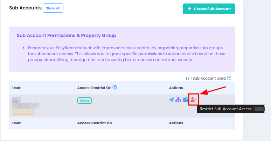Click the bottom Actions footer label
This screenshot has height=141, width=271.
pyautogui.click(x=176, y=123)
